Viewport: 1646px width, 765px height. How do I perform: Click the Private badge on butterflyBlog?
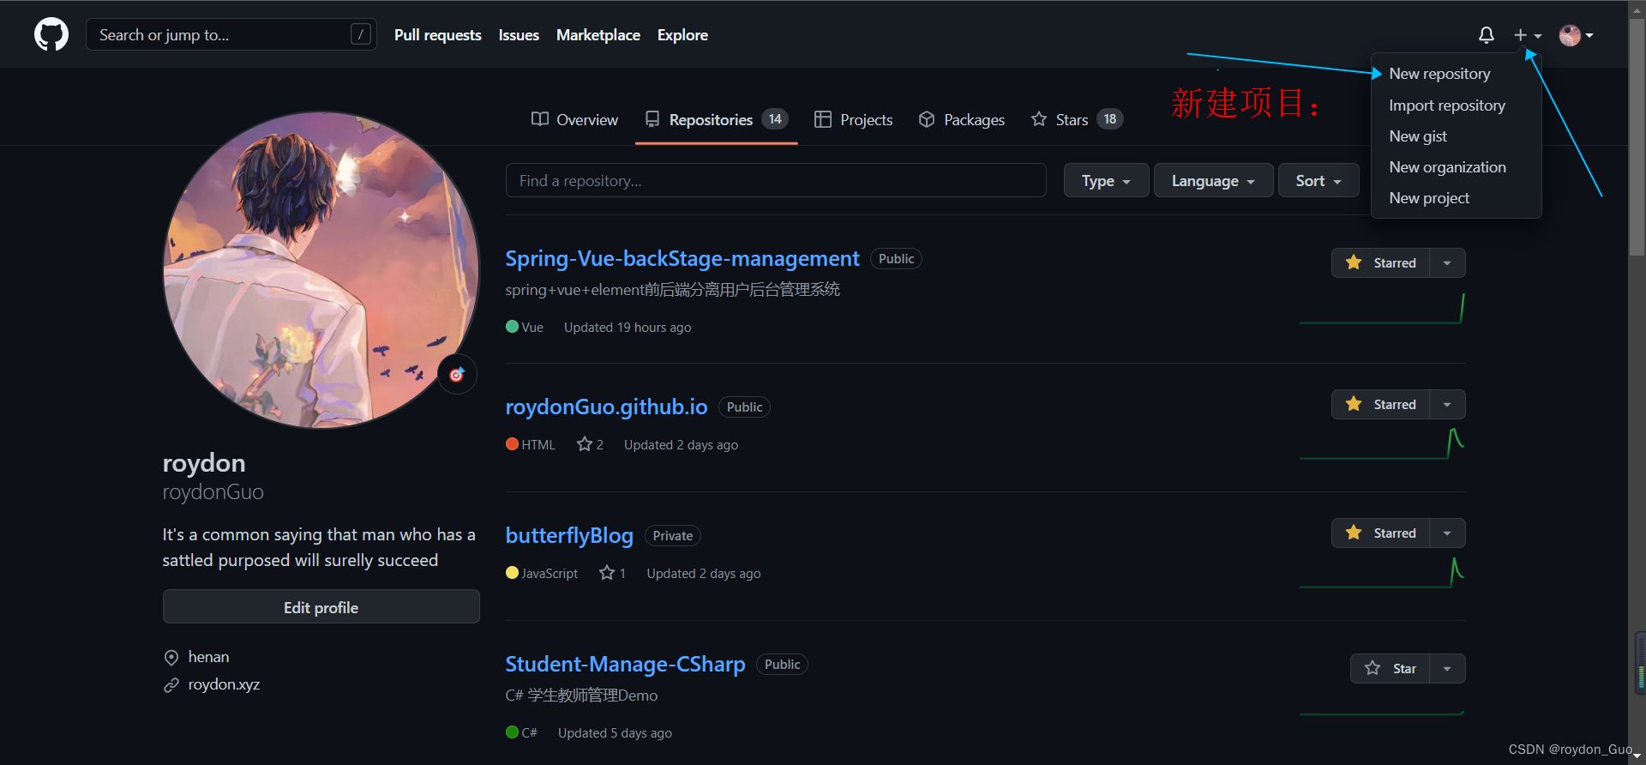tap(673, 536)
